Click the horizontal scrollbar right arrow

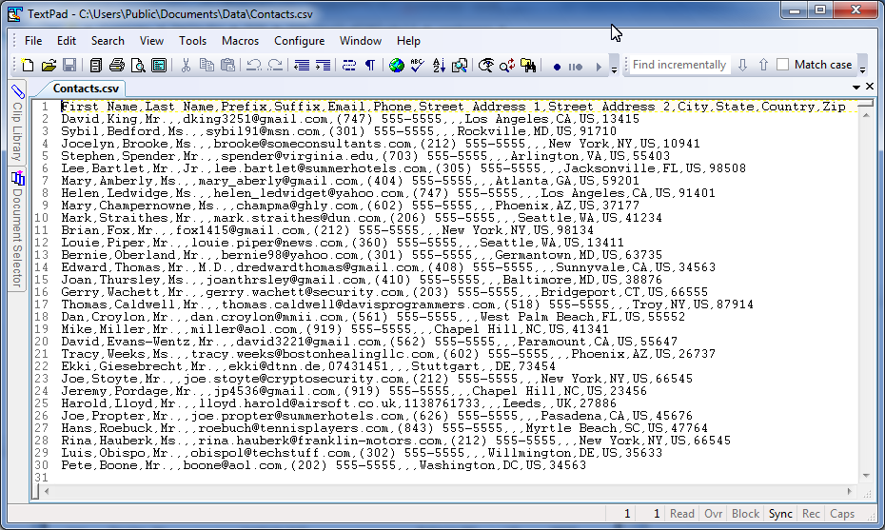click(850, 491)
